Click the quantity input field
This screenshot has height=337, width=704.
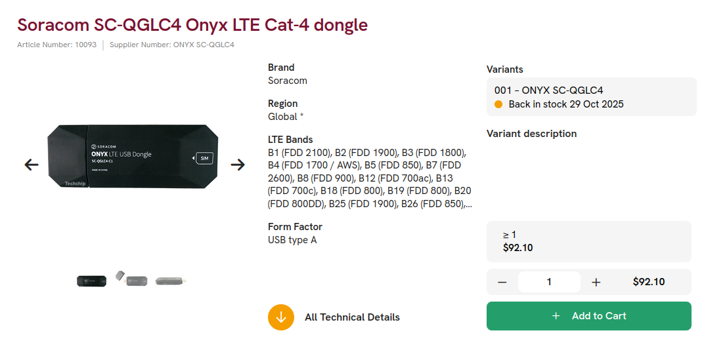pyautogui.click(x=549, y=282)
